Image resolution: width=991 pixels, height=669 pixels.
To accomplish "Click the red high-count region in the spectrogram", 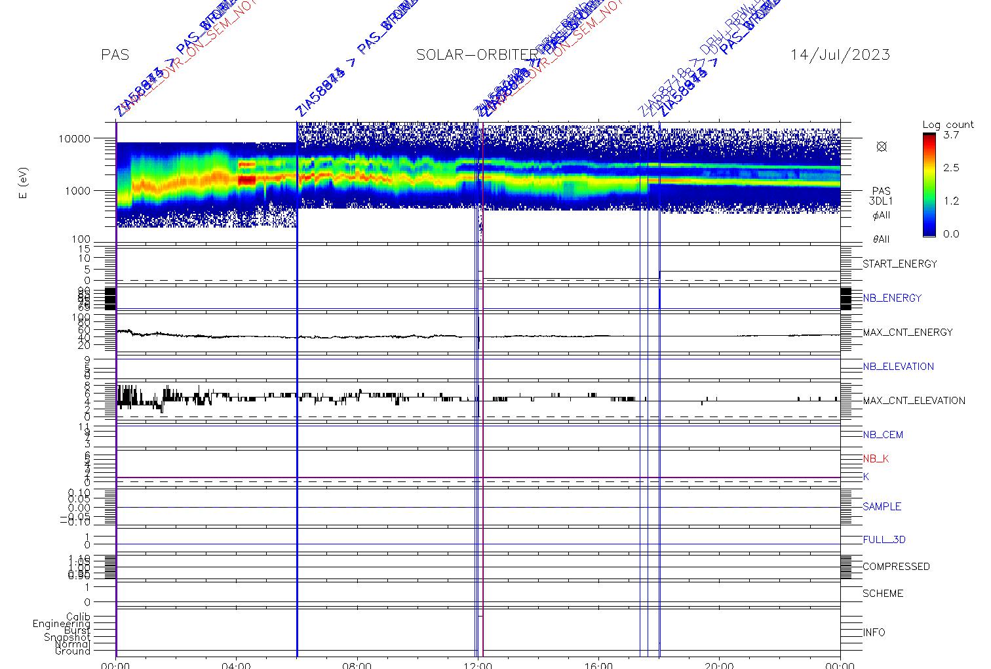I will [246, 180].
